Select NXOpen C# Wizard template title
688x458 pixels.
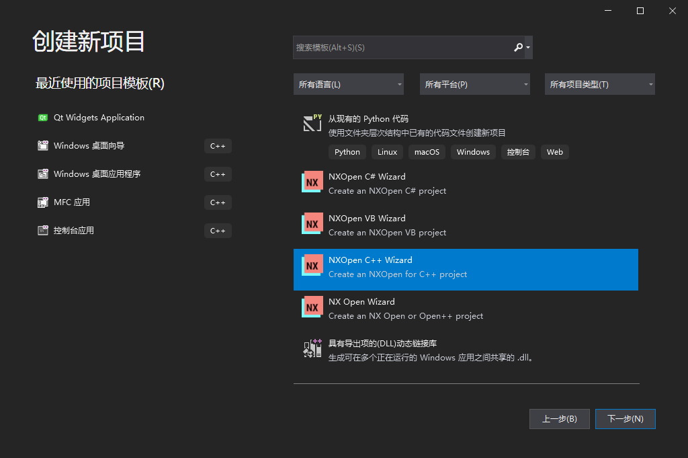pyautogui.click(x=367, y=176)
